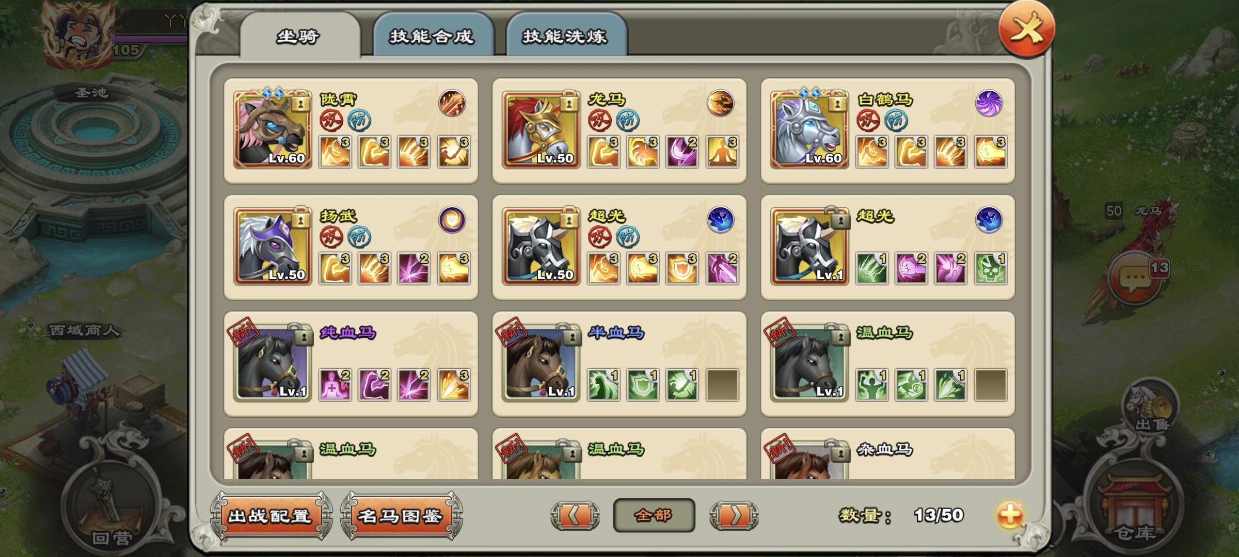
Task: Open the 陇霄 horse portrait card
Action: (x=272, y=129)
